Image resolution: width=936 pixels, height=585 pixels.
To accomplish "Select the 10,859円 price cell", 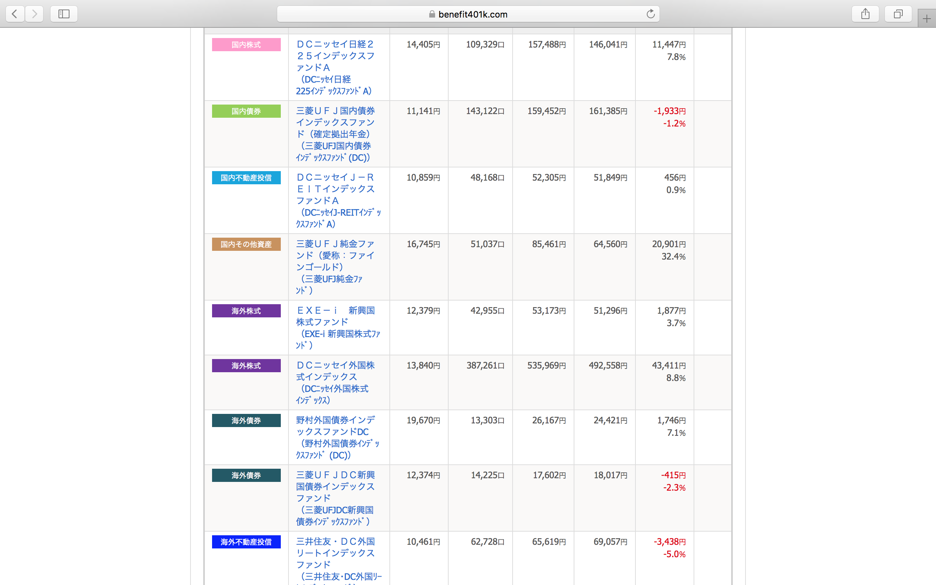I will [423, 178].
